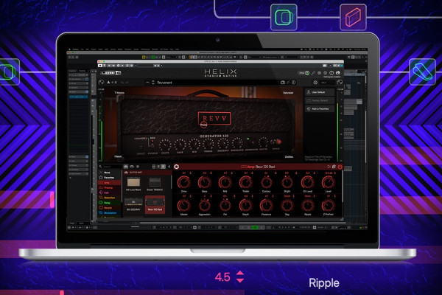
Task: Click the Sag knob
Action: click(x=287, y=206)
